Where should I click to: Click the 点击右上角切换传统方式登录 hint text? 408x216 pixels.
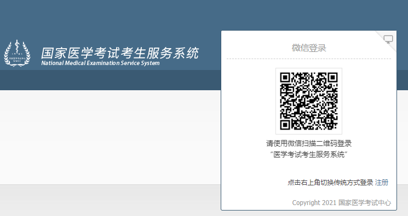pyautogui.click(x=330, y=183)
